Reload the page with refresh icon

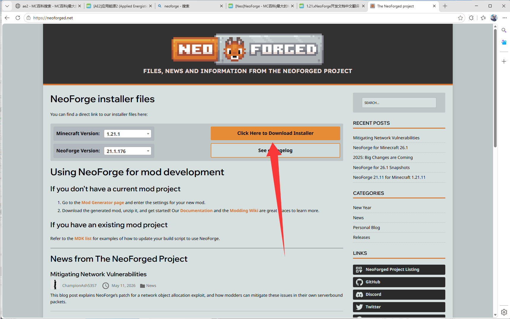(x=18, y=18)
